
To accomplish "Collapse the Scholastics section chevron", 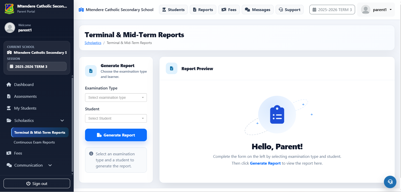I will 62,121.
